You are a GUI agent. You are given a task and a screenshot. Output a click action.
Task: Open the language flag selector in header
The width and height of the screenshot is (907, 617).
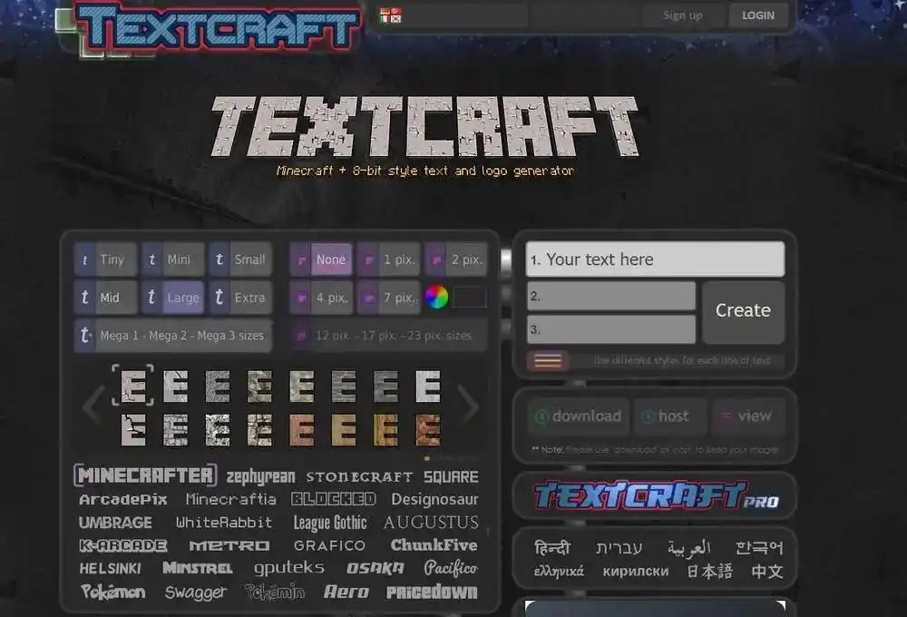390,15
